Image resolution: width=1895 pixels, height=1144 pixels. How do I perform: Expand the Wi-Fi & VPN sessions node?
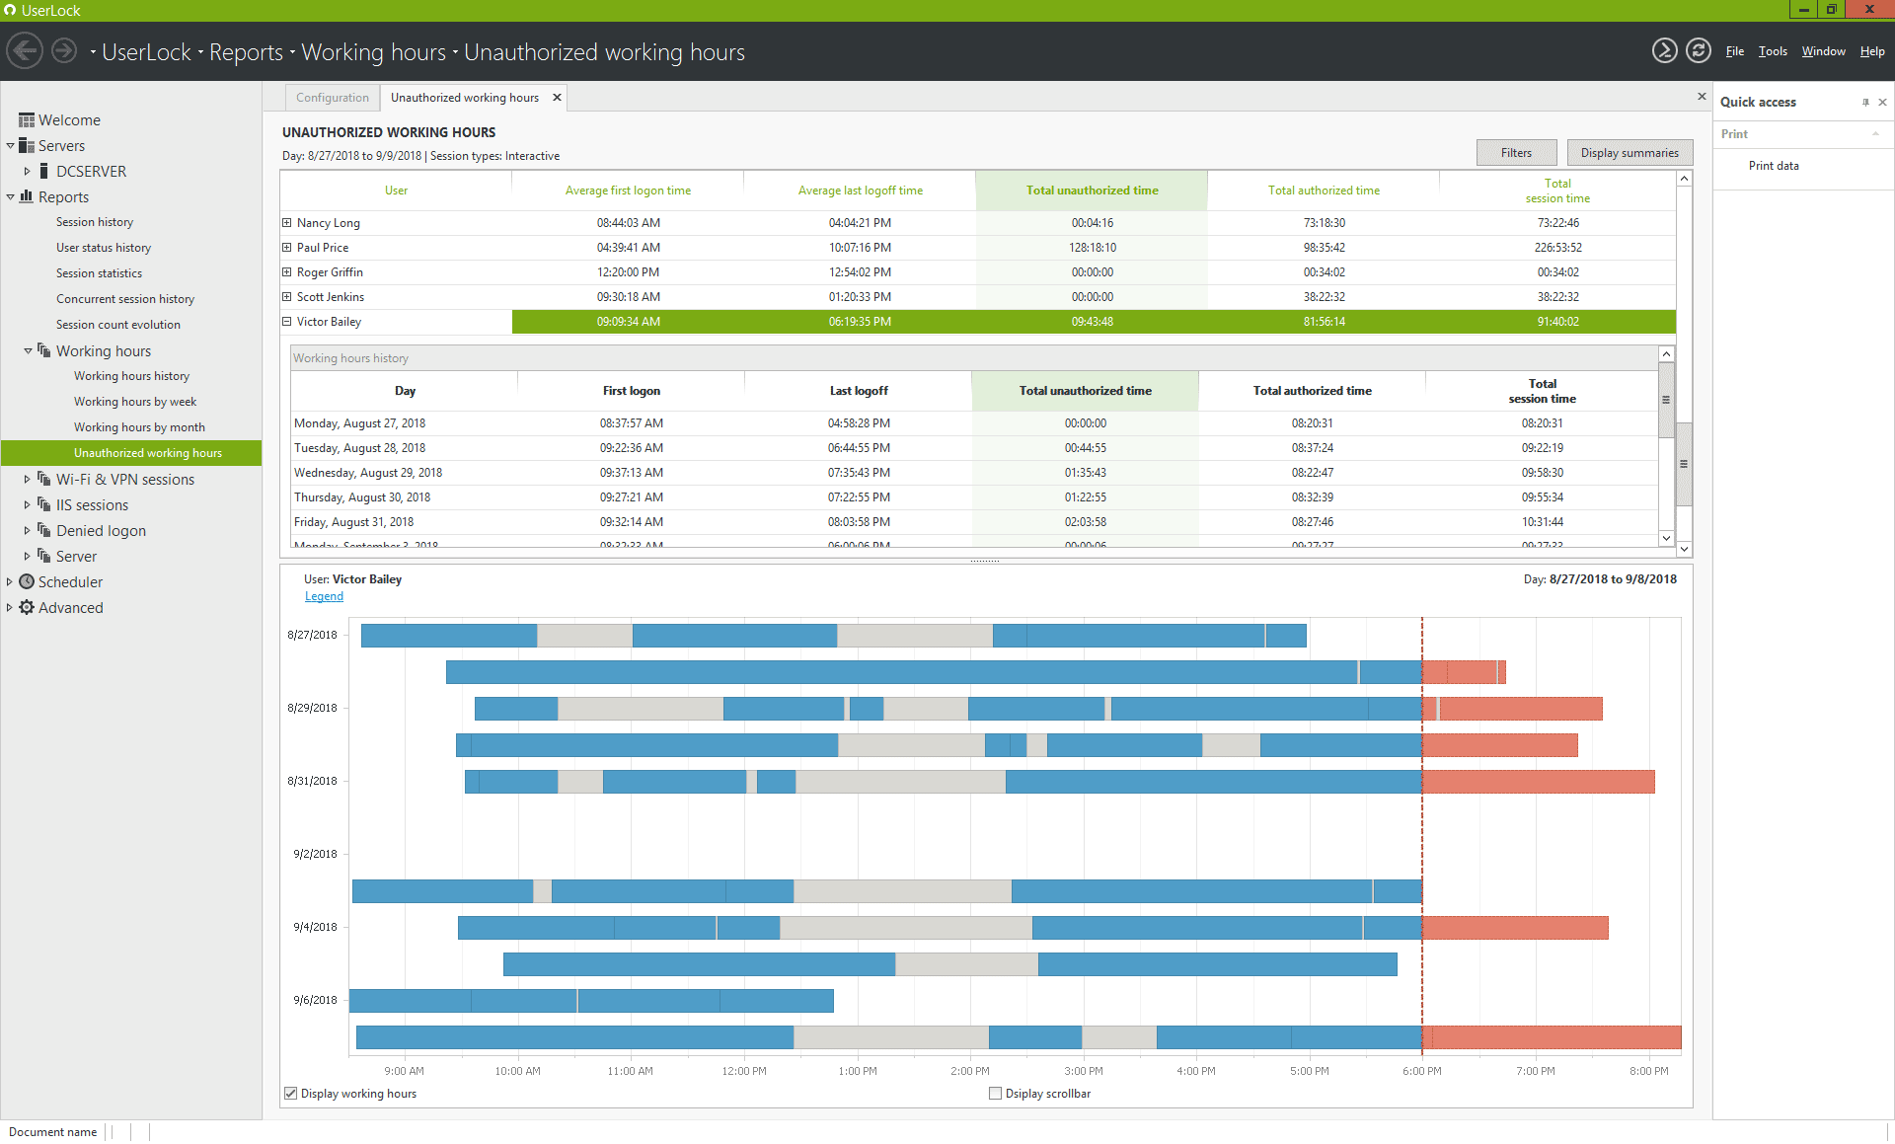tap(28, 480)
